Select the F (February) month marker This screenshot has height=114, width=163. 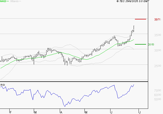point(11,112)
